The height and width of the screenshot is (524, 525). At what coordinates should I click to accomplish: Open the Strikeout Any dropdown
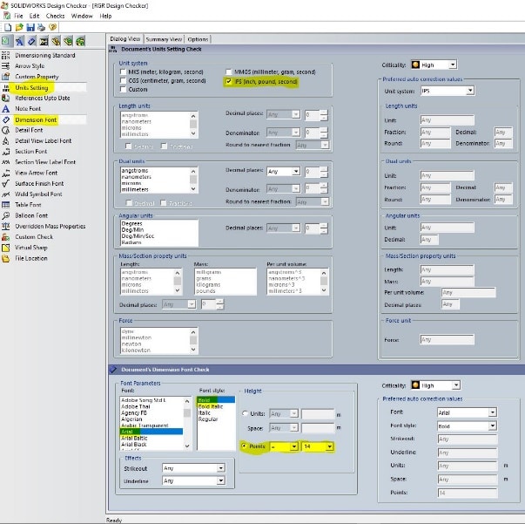click(220, 468)
